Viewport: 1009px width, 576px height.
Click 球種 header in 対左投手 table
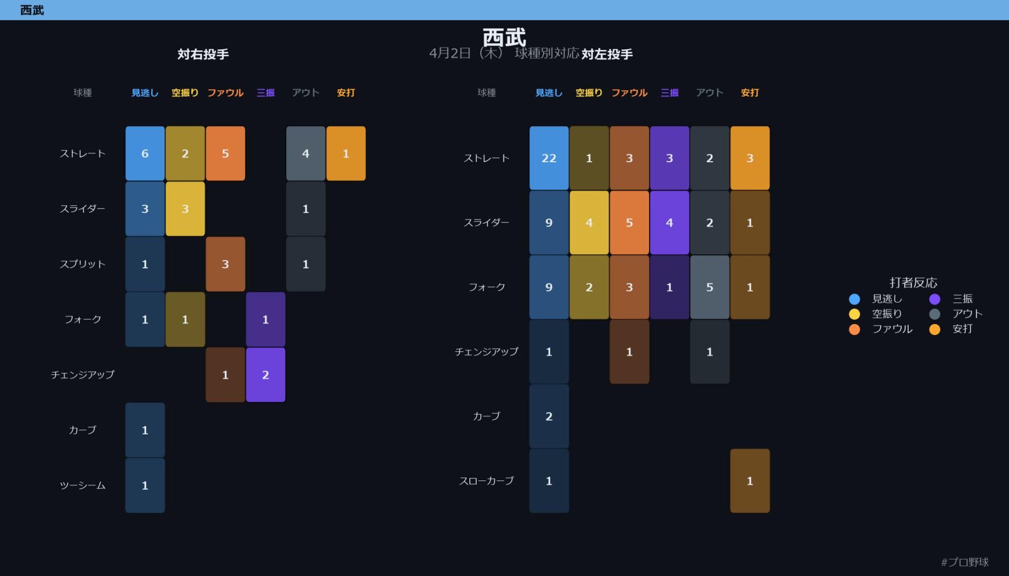pos(487,92)
